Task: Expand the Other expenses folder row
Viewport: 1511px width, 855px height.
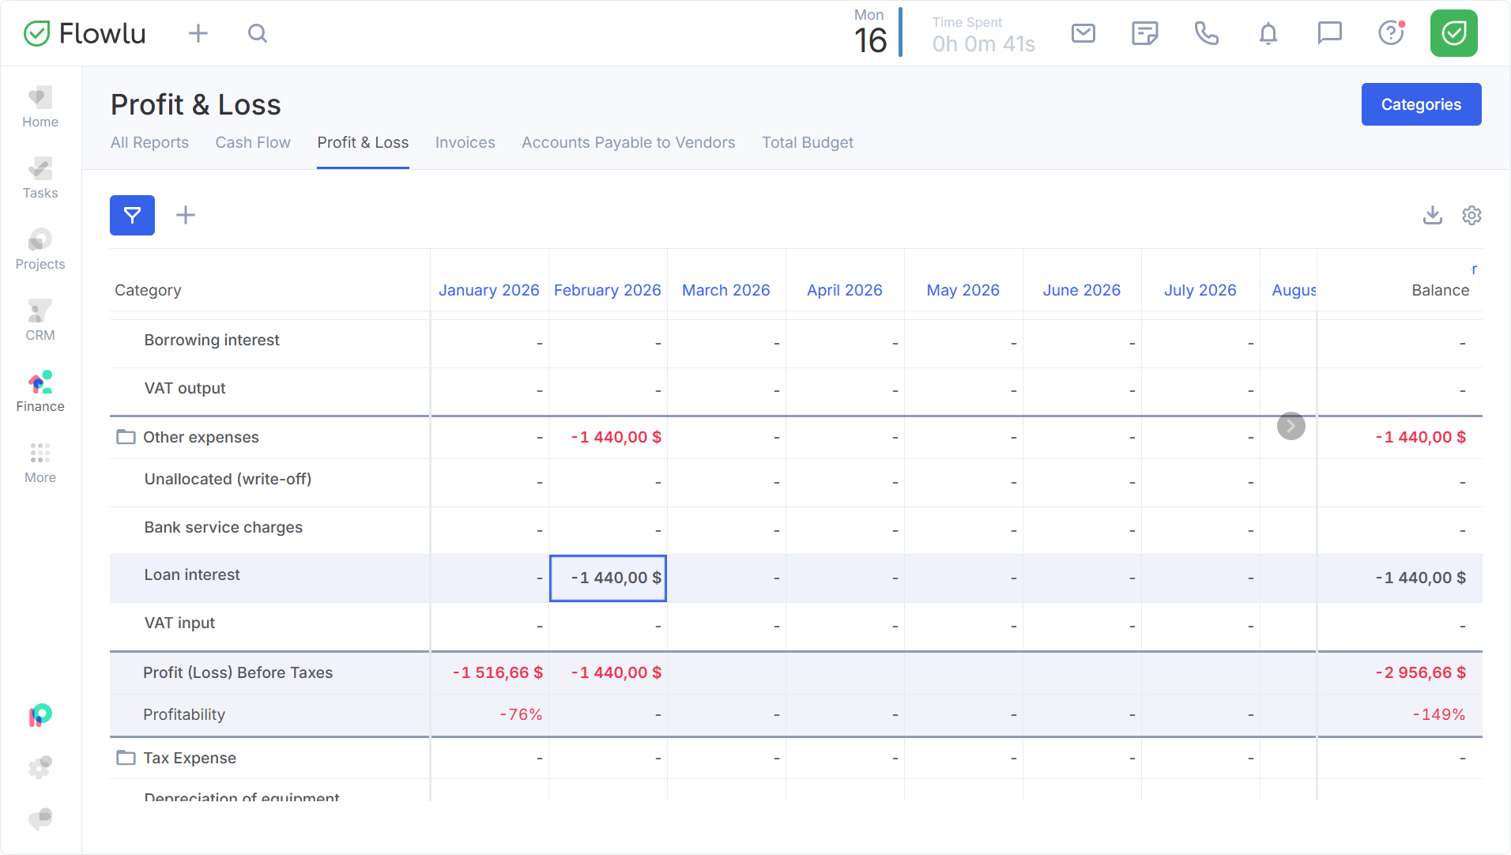Action: pos(126,437)
